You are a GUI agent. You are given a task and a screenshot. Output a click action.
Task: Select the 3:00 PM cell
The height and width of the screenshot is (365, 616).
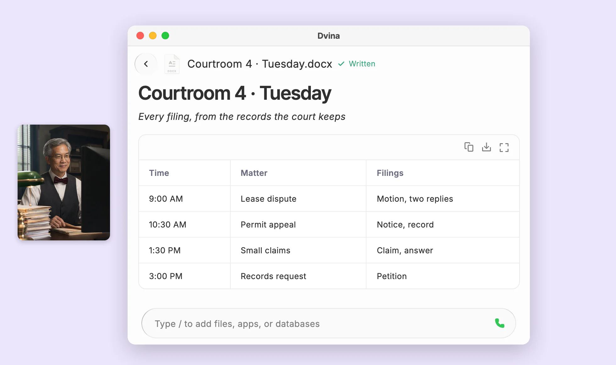[x=184, y=276]
